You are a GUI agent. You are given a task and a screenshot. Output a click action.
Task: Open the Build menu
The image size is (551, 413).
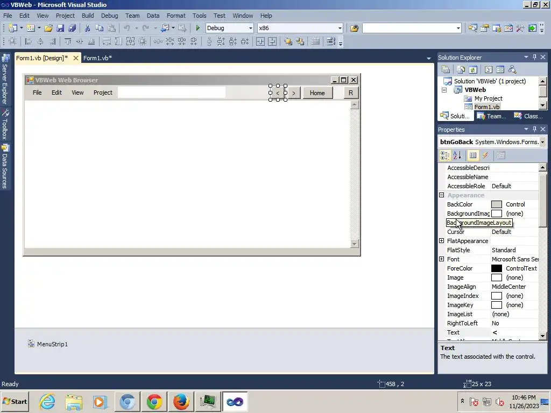[88, 16]
